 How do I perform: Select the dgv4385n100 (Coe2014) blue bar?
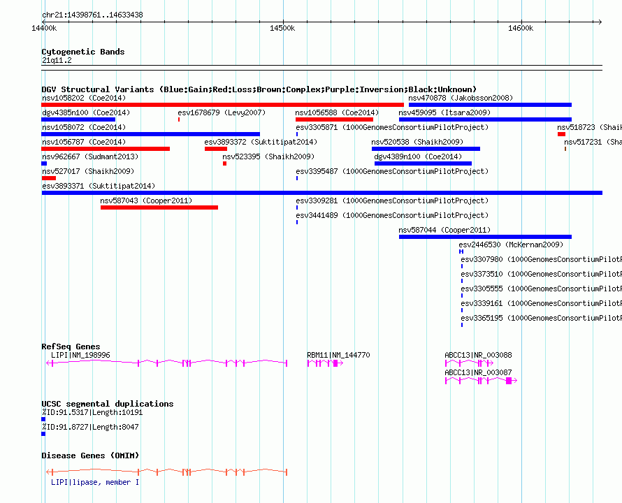(78, 119)
